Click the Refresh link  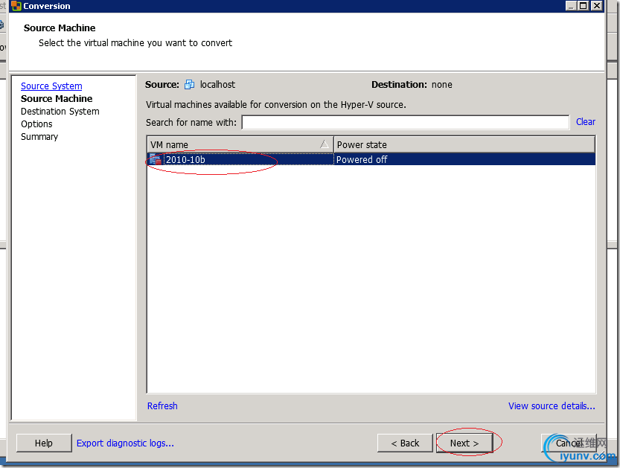point(162,406)
